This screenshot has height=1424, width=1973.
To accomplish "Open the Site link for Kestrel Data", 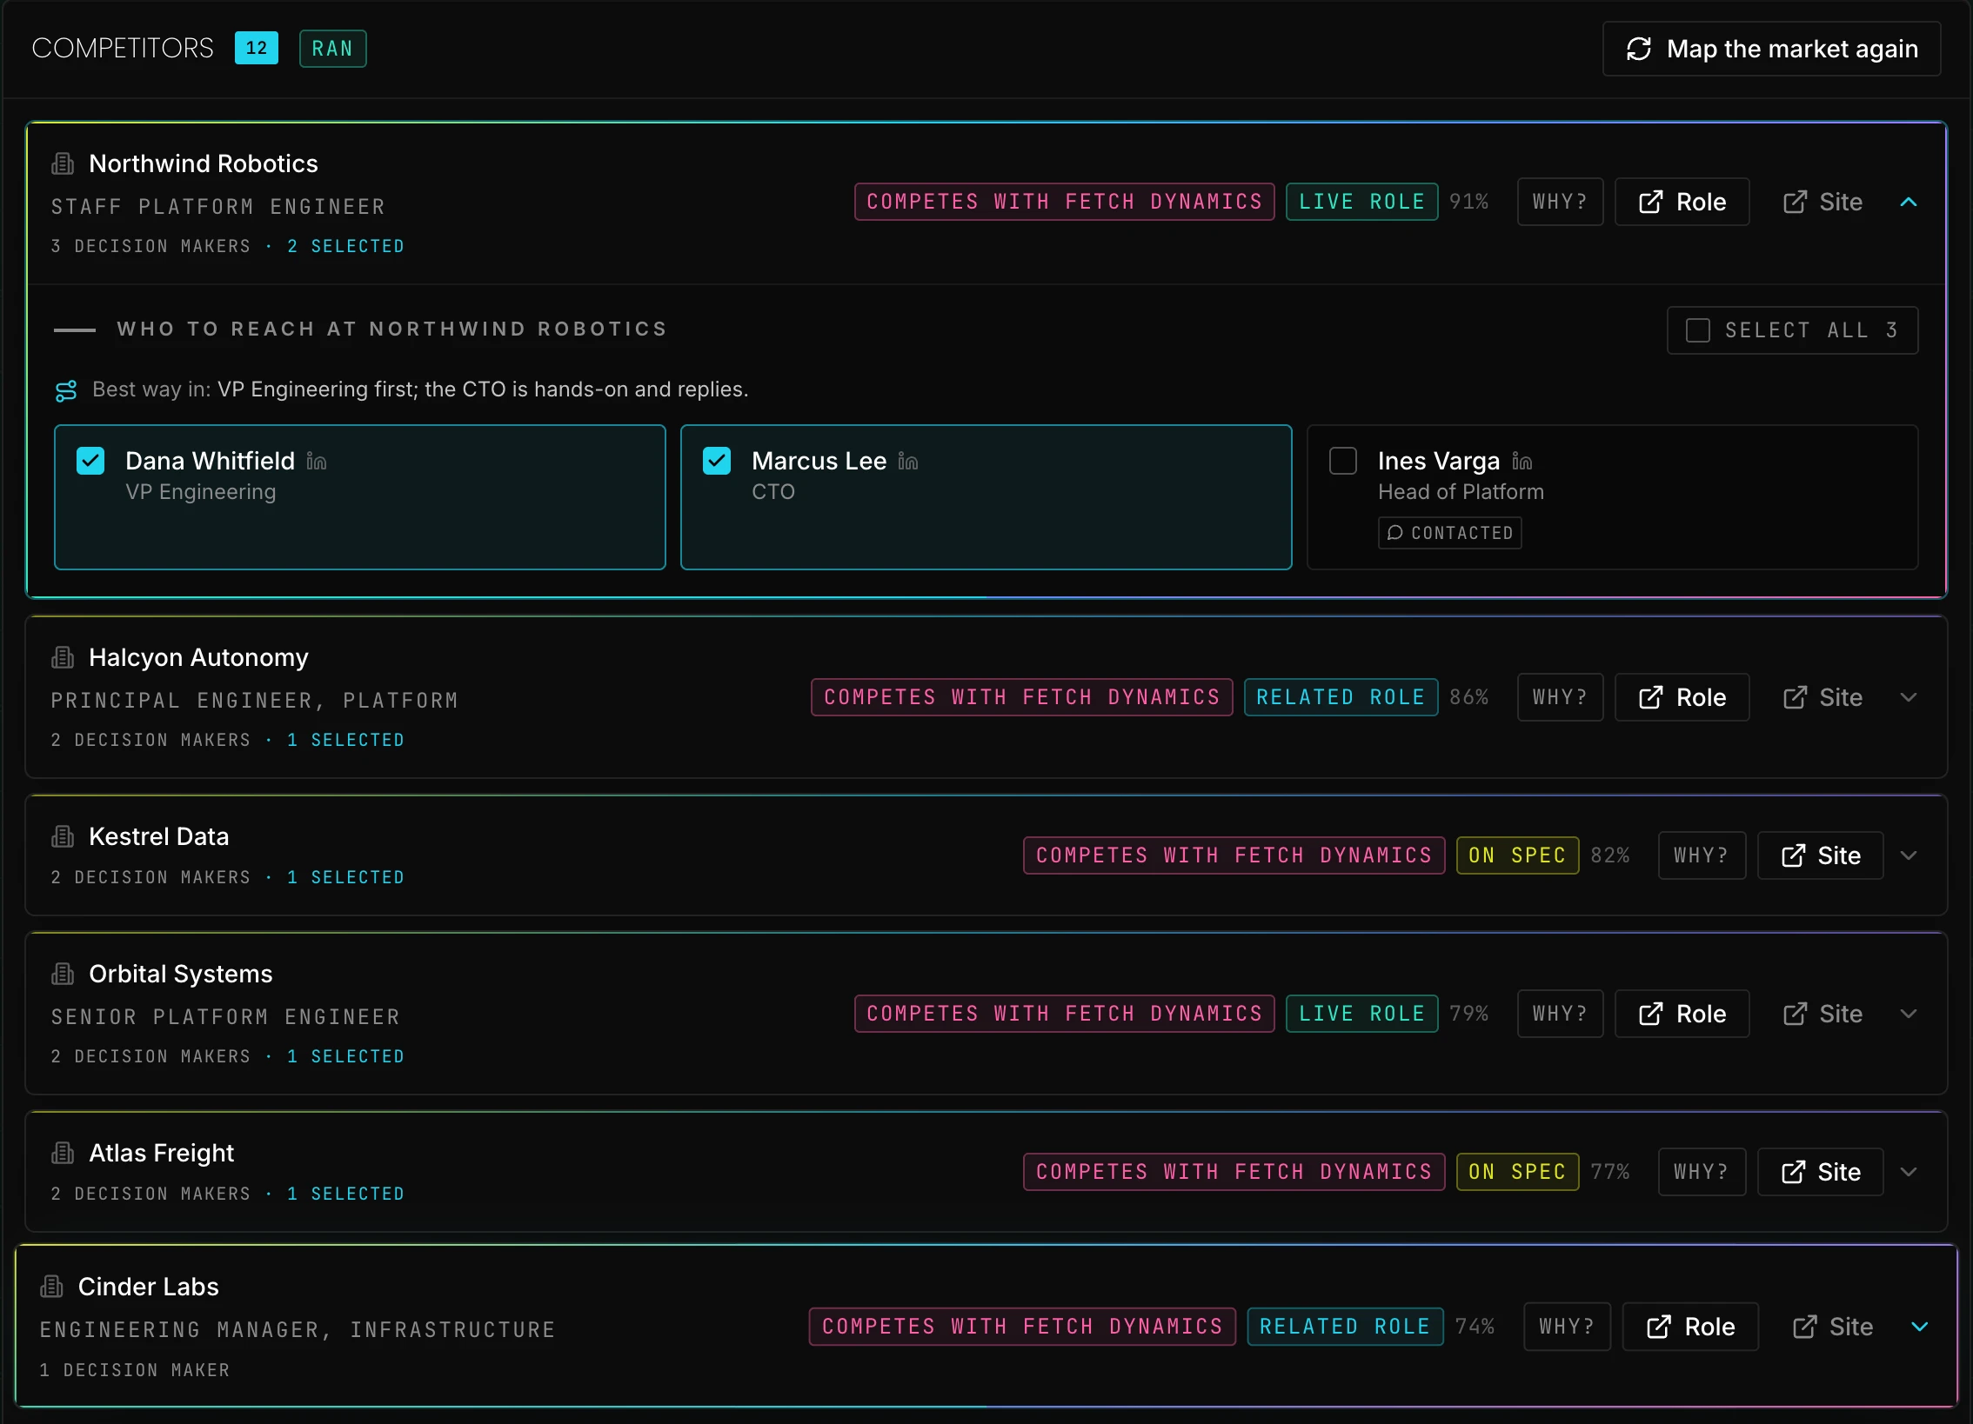I will 1821,855.
